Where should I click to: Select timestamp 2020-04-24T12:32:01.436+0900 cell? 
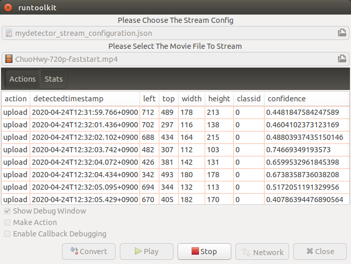click(x=85, y=125)
